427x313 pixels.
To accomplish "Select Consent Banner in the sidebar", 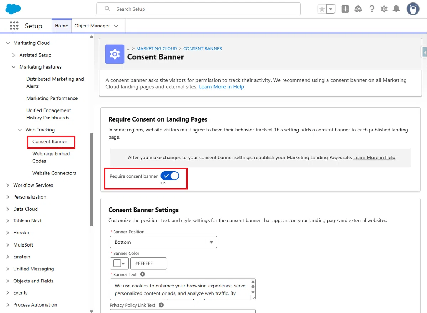I will coord(50,141).
